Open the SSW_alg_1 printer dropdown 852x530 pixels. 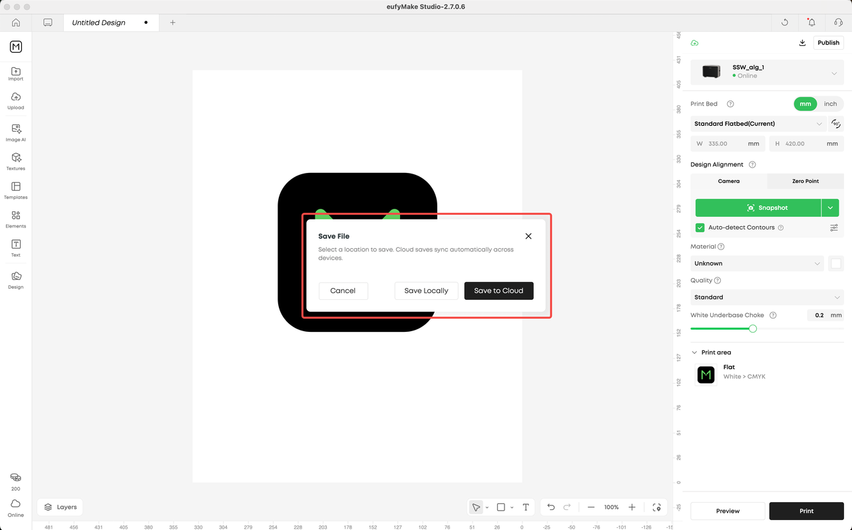coord(767,71)
